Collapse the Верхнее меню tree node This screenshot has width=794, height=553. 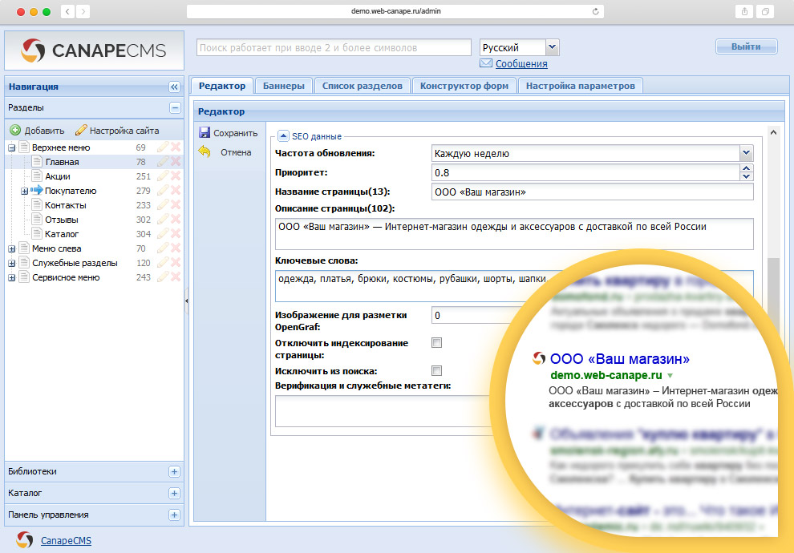pyautogui.click(x=12, y=147)
